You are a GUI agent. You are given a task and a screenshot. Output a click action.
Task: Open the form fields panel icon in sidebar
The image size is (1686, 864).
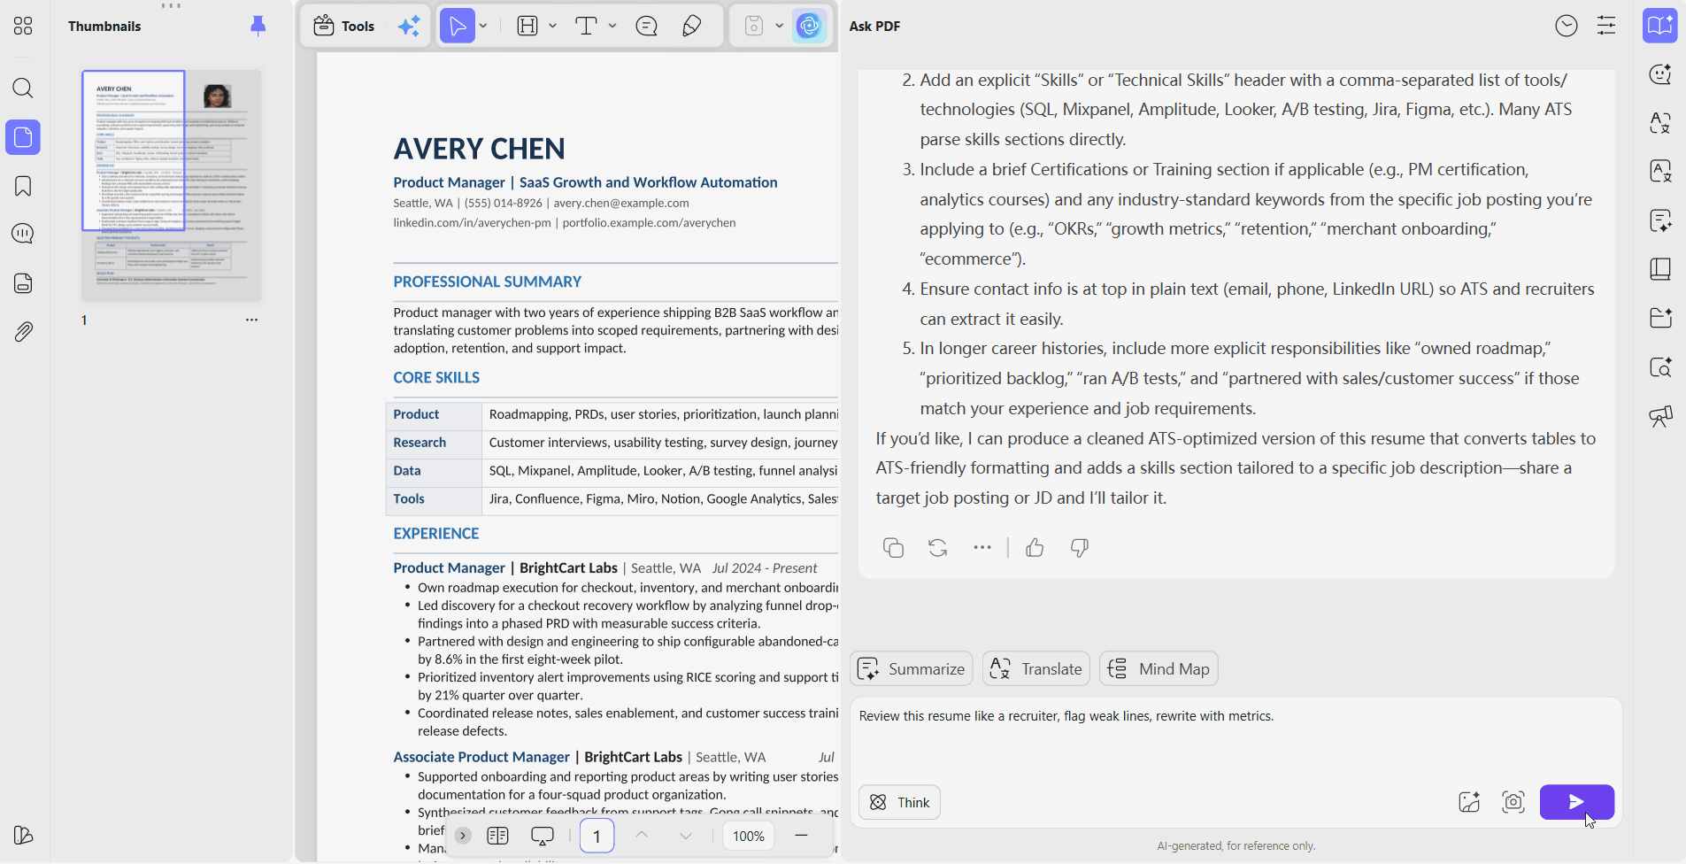(x=23, y=283)
